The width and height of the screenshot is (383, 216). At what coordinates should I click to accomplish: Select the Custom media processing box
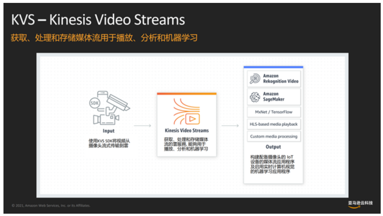click(274, 136)
